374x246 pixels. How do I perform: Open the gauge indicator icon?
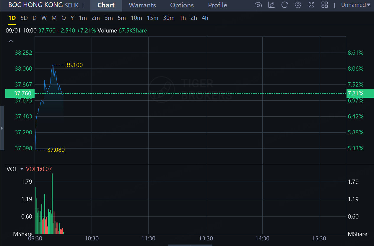tap(258, 5)
